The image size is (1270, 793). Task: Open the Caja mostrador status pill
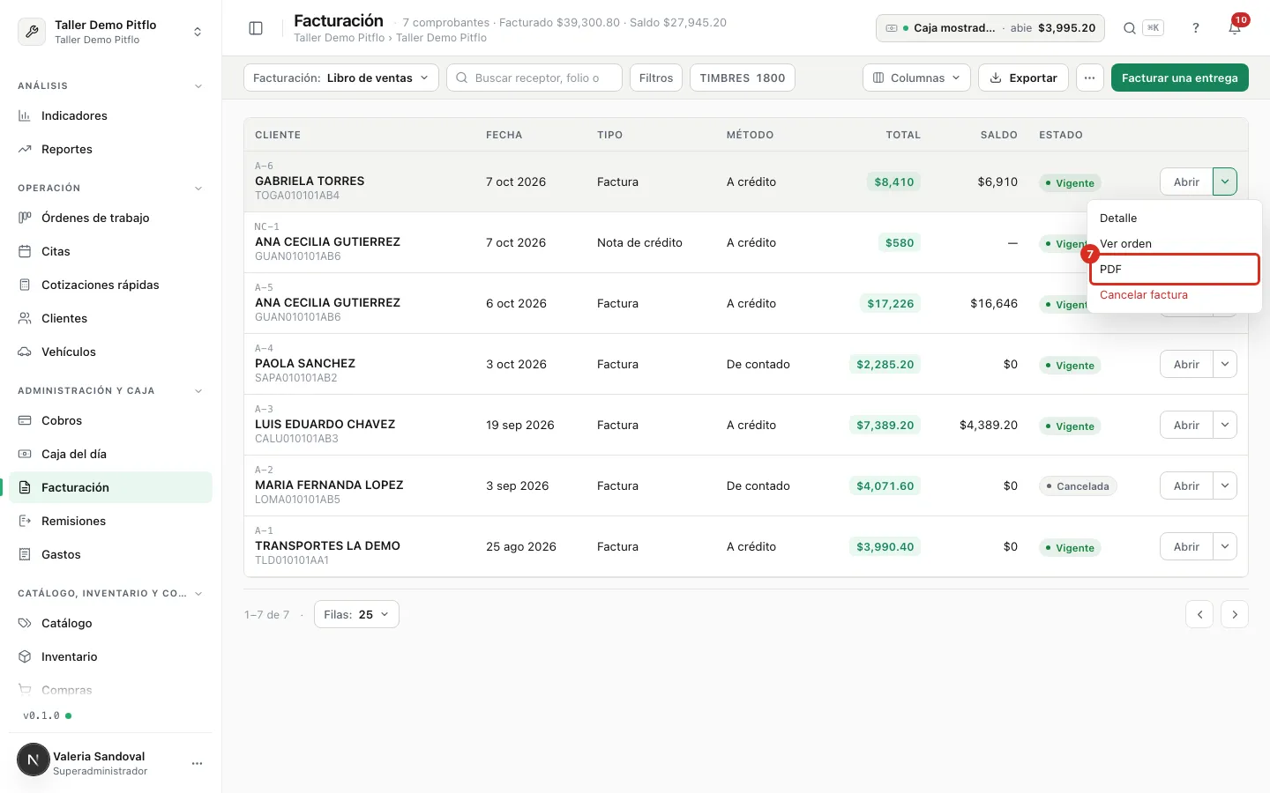(991, 28)
